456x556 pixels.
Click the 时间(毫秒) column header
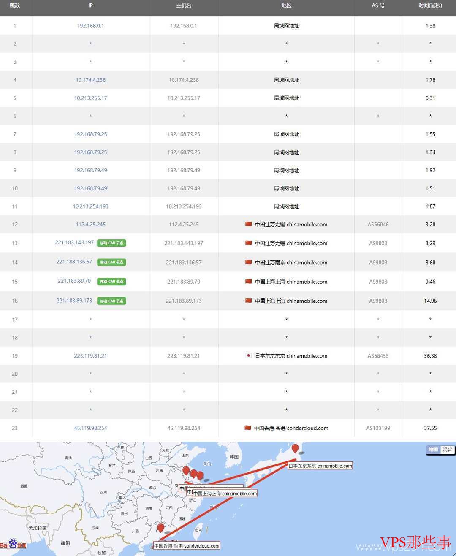pos(430,5)
